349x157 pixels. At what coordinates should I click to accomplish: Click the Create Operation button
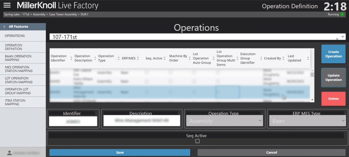point(334,54)
